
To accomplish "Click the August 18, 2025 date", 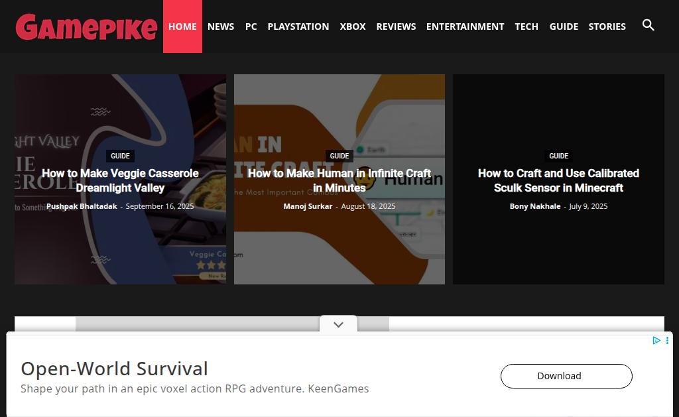I will pyautogui.click(x=369, y=206).
